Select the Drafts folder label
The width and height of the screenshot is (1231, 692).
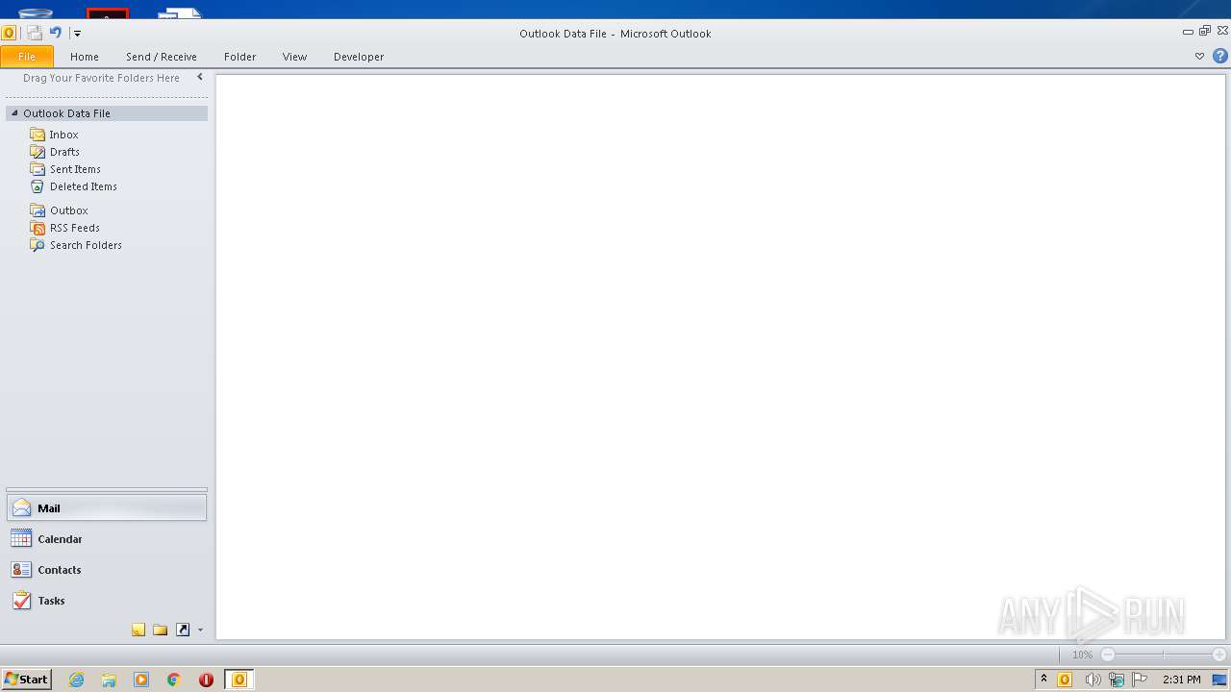[x=65, y=153]
